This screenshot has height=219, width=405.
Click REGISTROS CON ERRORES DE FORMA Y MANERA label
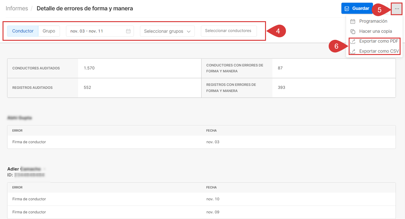pyautogui.click(x=231, y=88)
